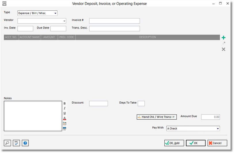Click the Trans. Desc. field
This screenshot has height=153, width=234.
point(115,29)
